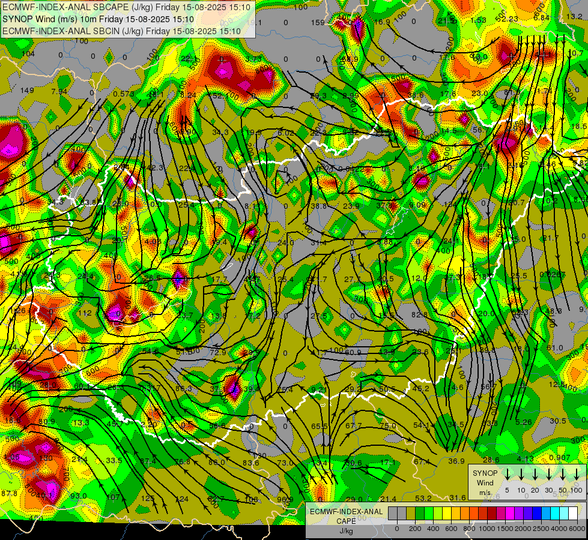Screen dimensions: 588x540
Task: Click the map value 5.26
Action: coord(524,422)
